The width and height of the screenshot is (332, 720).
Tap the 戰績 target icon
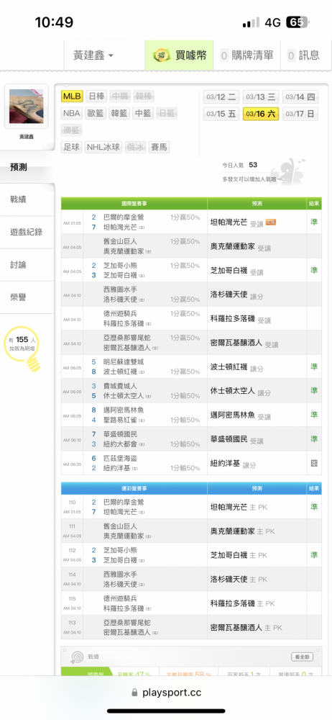pos(76,657)
